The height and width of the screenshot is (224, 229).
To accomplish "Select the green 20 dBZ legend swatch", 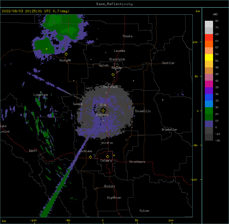I will 209,111.
